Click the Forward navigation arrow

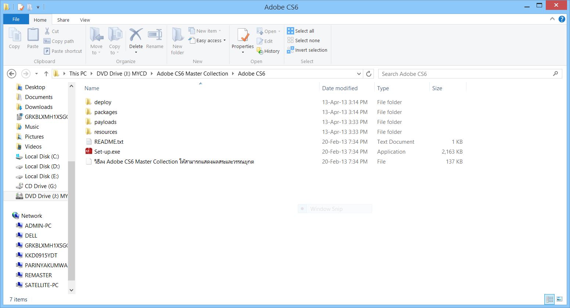coord(26,74)
